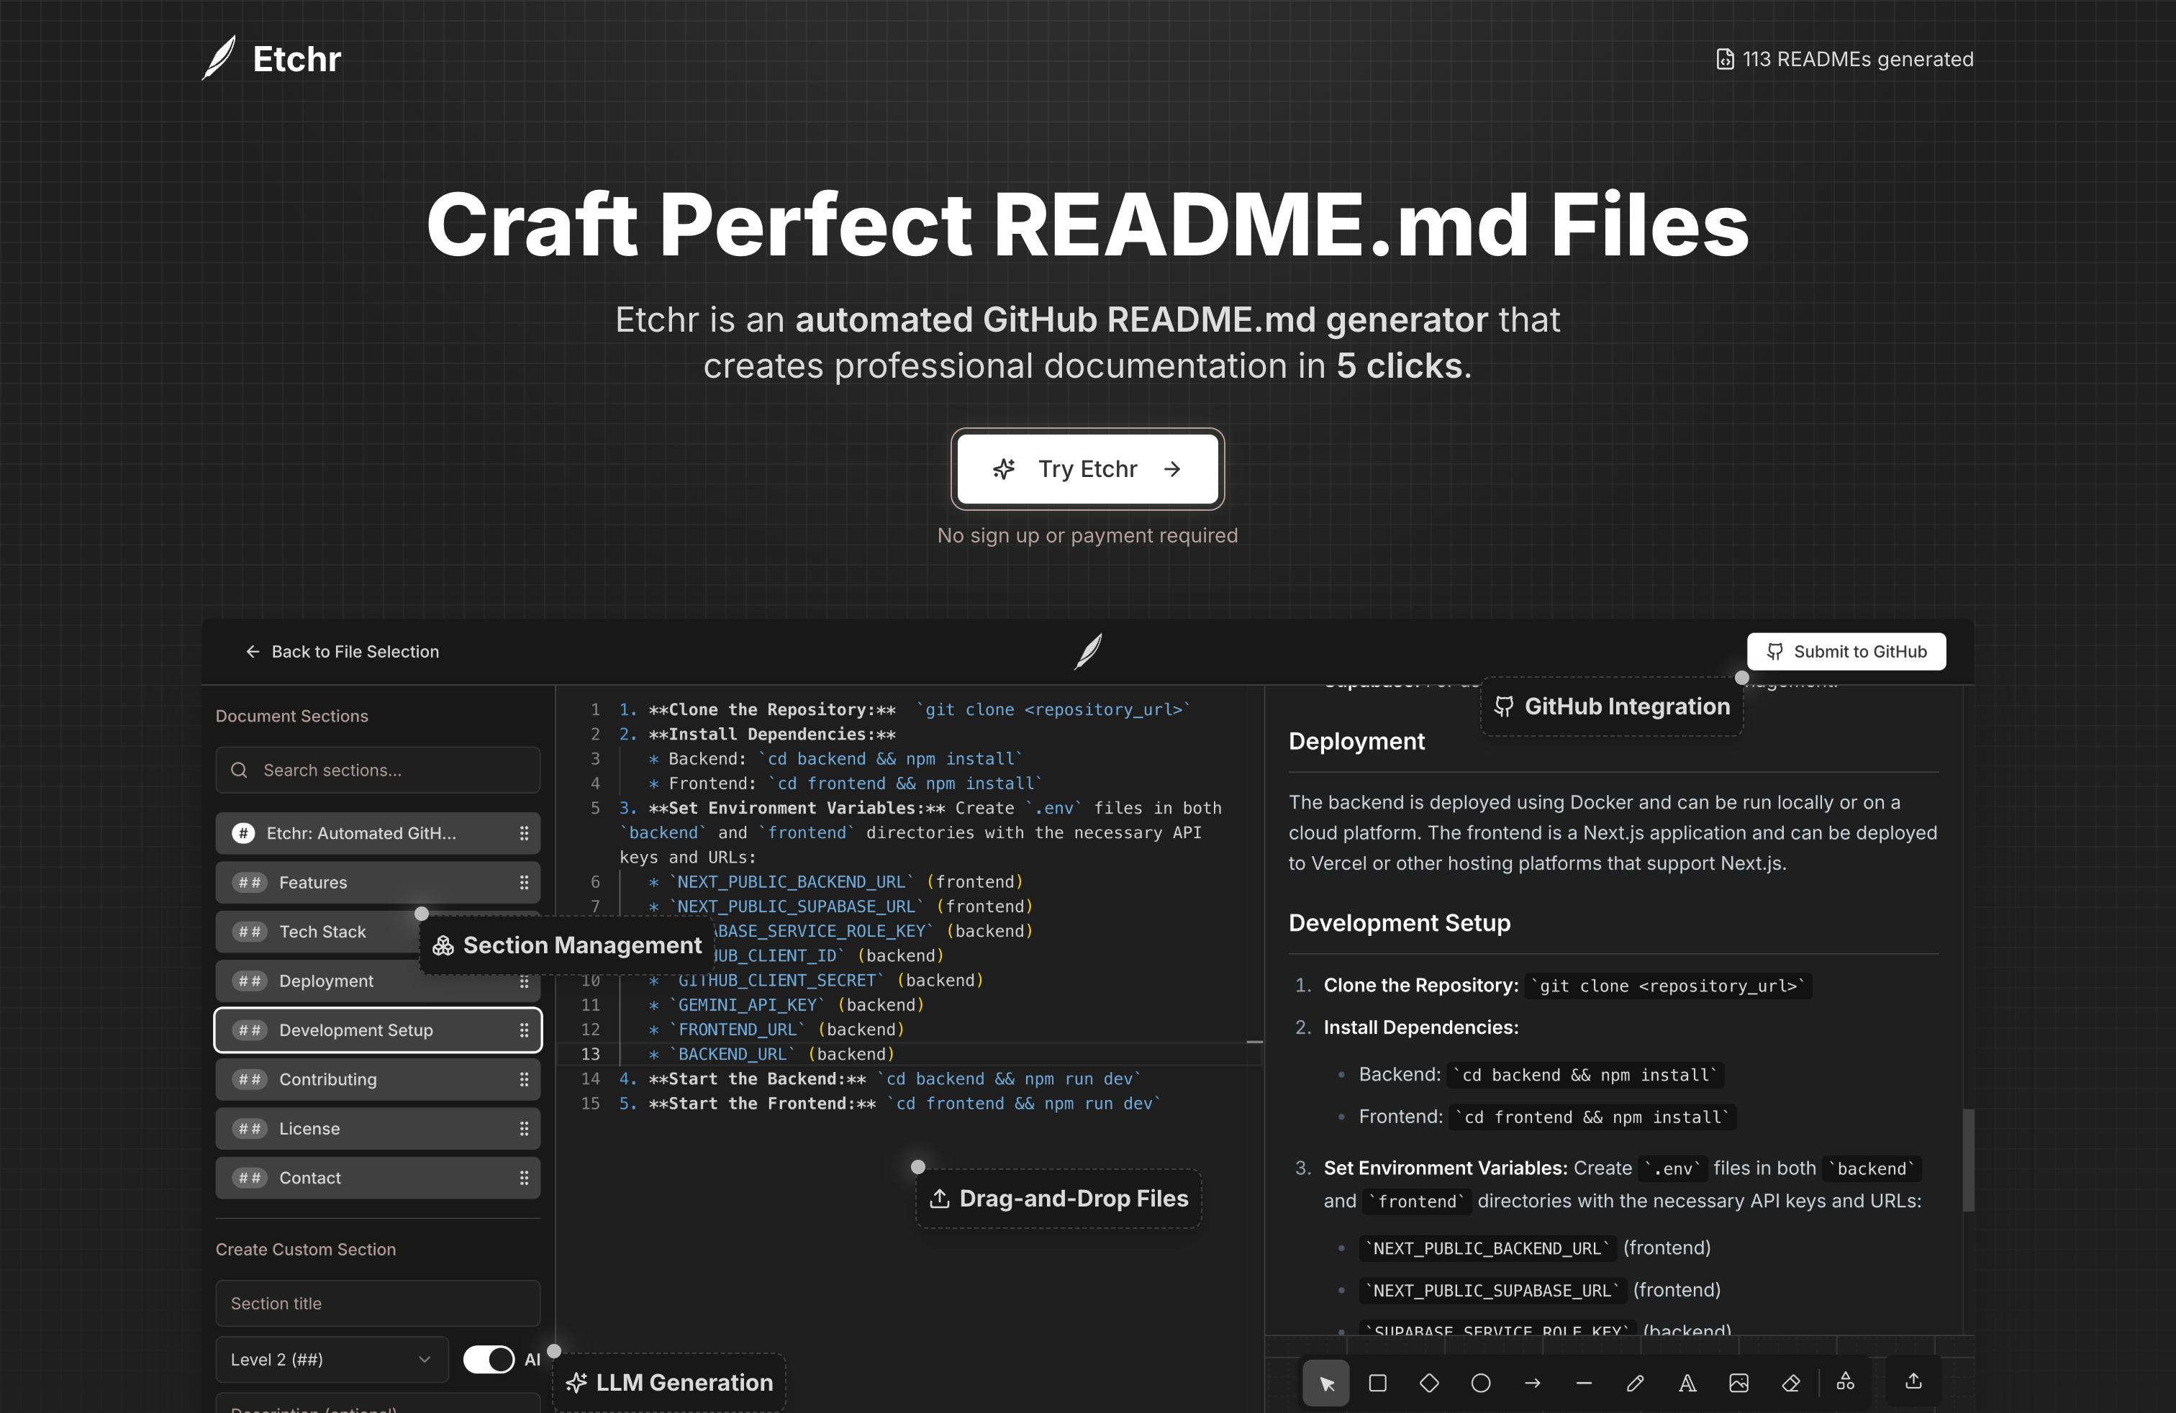Click editor line 13 `BACKEND_URL` (backend)
The height and width of the screenshot is (1413, 2176).
point(771,1054)
